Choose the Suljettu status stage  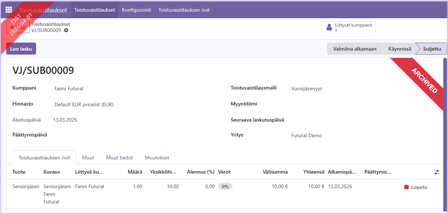pos(432,49)
